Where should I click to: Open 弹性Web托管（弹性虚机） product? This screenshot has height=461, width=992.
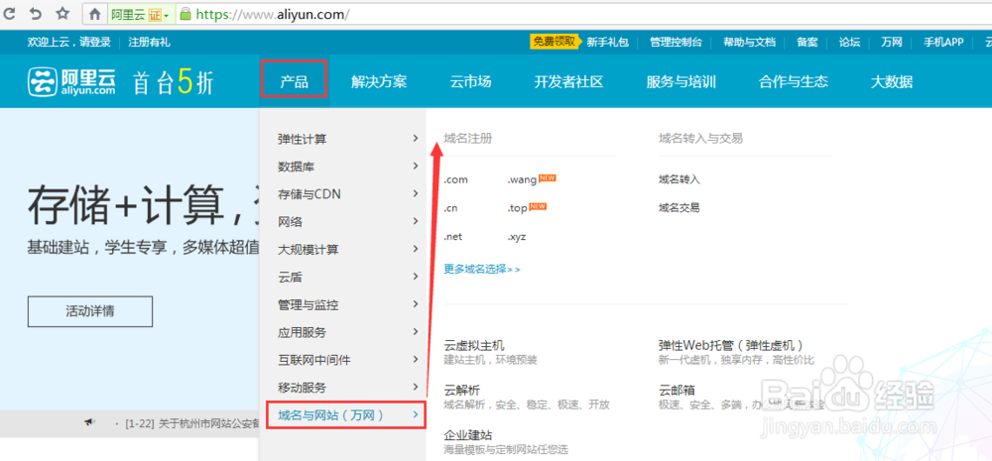coord(731,346)
